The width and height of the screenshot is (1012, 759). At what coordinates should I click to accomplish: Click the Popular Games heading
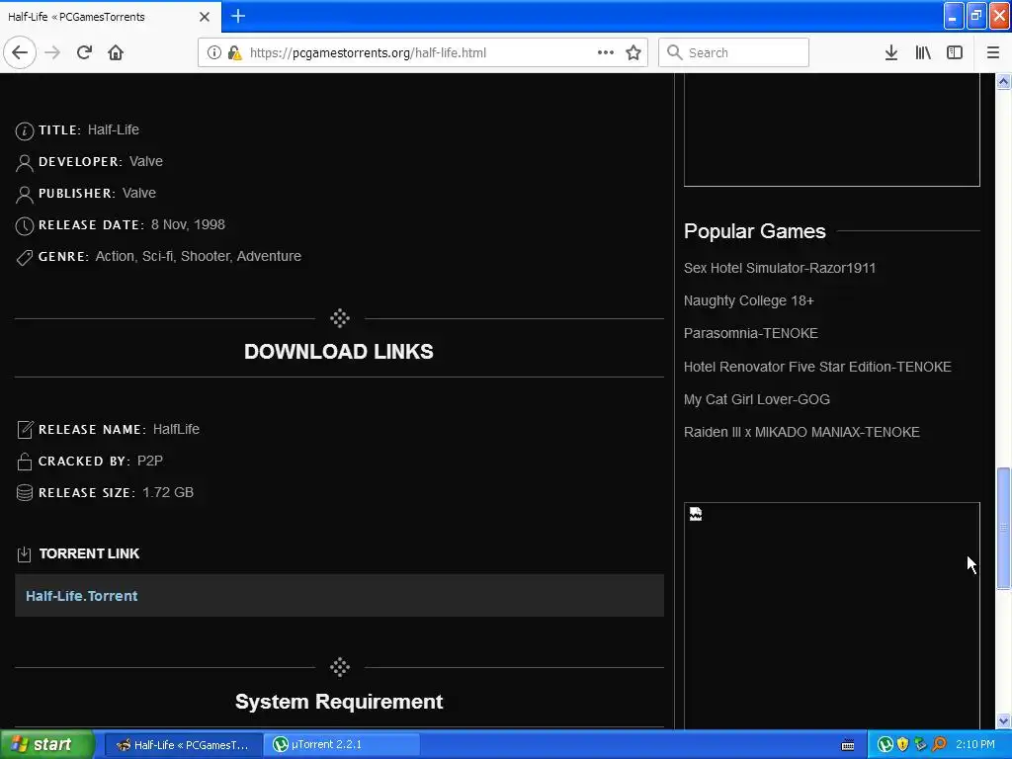point(754,231)
